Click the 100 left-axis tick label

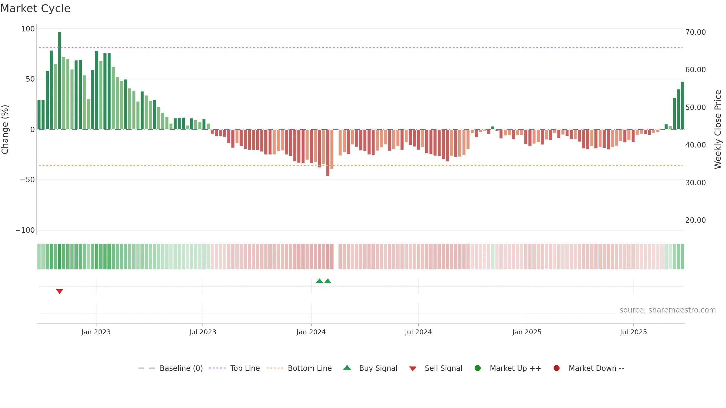(28, 29)
